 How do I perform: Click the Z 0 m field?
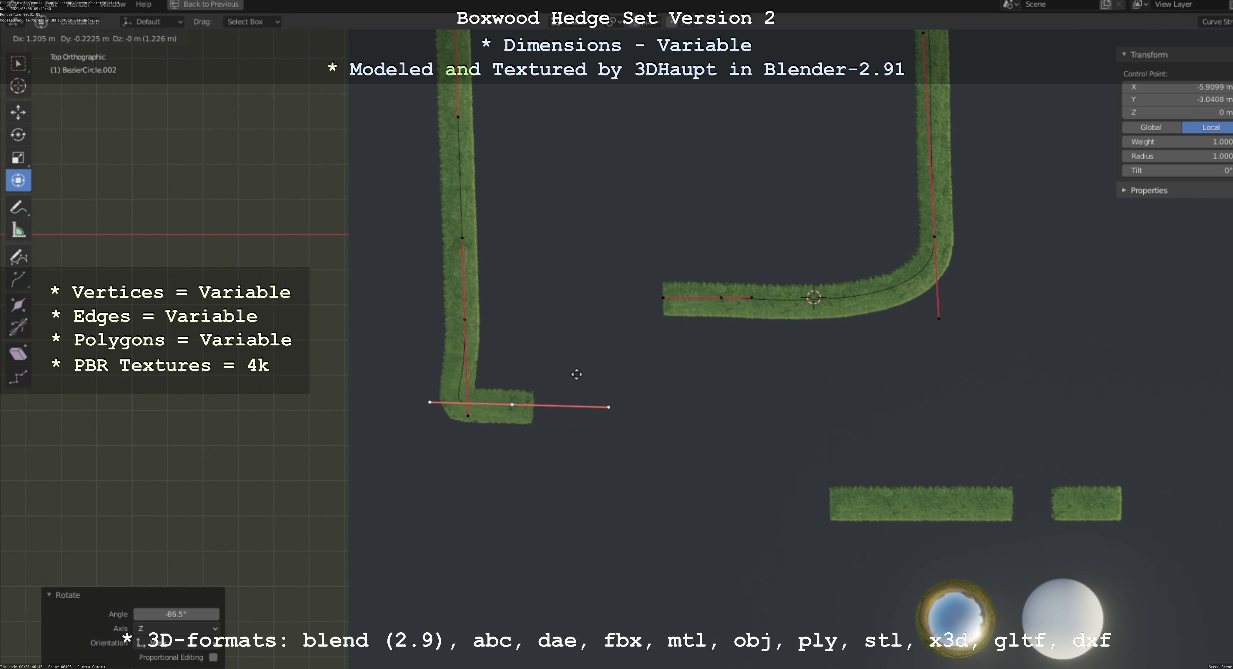(1178, 112)
